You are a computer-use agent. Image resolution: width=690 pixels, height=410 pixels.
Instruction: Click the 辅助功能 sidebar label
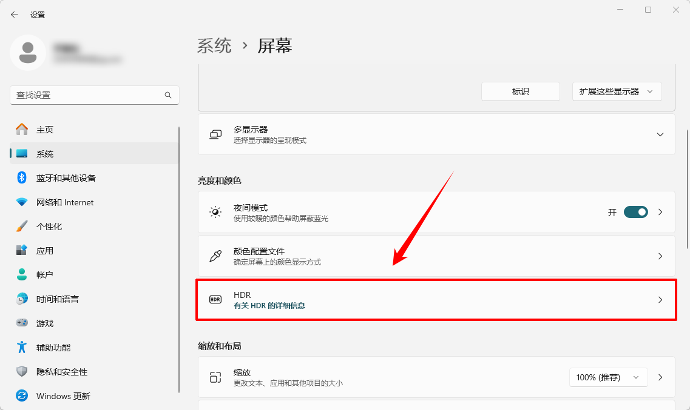53,348
